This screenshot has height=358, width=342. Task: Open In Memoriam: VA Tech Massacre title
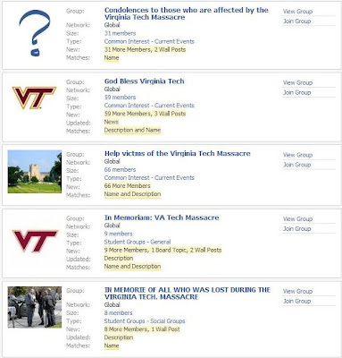162,217
